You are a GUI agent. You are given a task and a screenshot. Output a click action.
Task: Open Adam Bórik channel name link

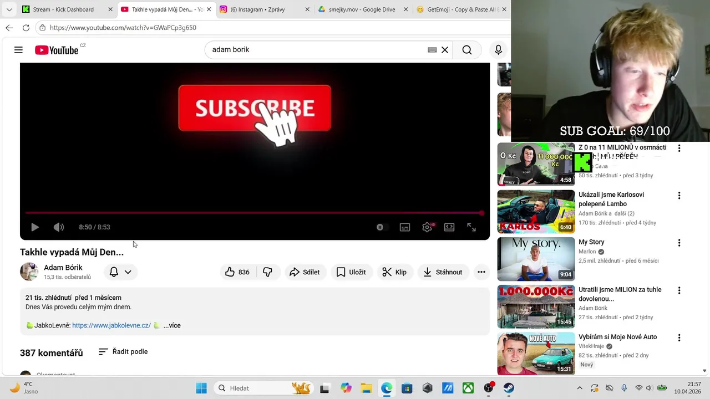click(63, 268)
